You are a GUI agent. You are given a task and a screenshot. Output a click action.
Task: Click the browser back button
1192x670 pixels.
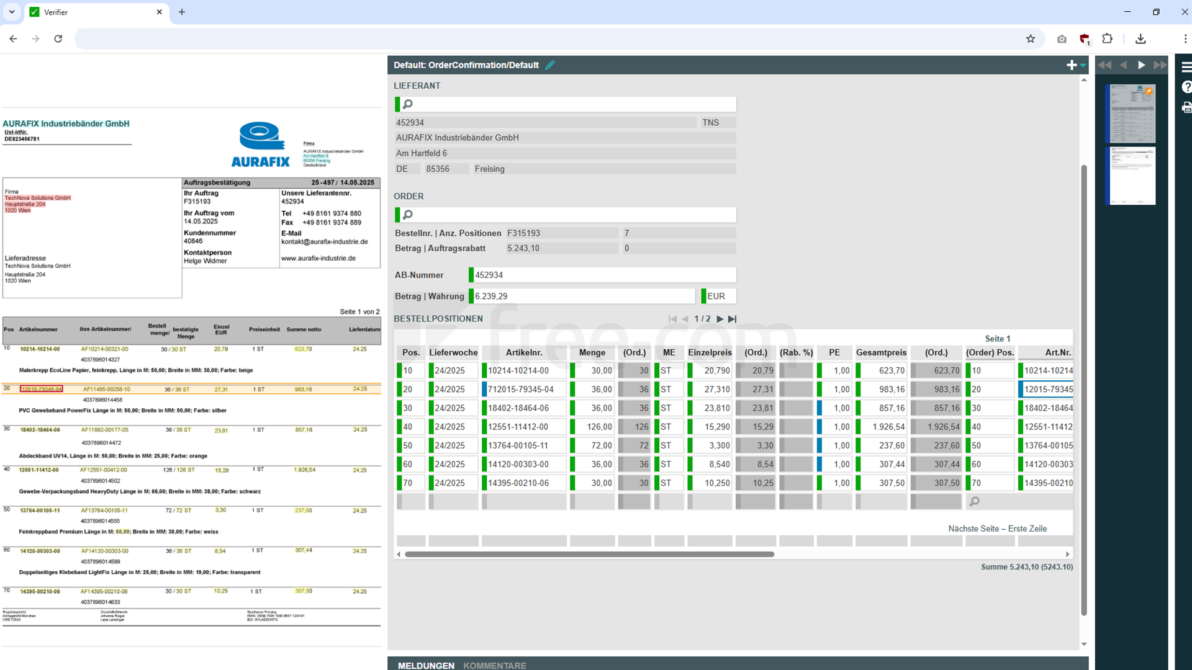13,38
